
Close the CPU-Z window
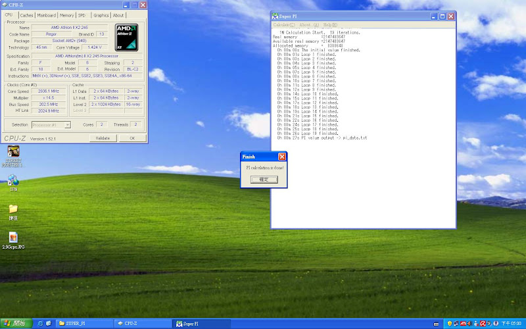pyautogui.click(x=143, y=5)
